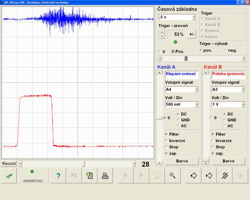
Task: Click the report page icon beside F2
Action: click(x=89, y=176)
